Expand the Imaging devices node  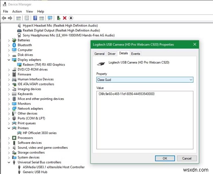(9, 89)
